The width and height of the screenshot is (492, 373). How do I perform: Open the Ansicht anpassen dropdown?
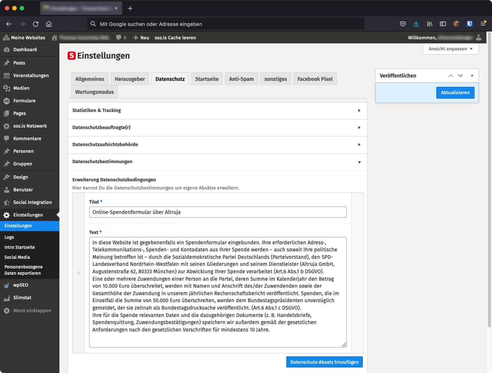(x=450, y=49)
